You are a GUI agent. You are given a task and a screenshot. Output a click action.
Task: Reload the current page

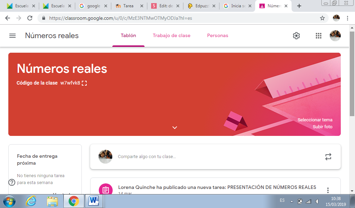pyautogui.click(x=30, y=18)
